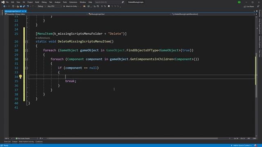Collapse the outer foreach block at line 28

pyautogui.click(x=26, y=50)
